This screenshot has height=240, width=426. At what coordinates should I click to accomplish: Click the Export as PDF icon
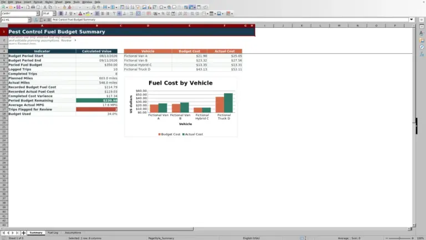coord(28,7)
